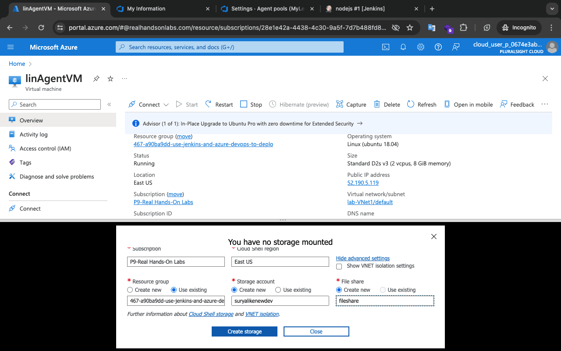This screenshot has width=561, height=351.
Task: Switch to nodejs #1 Jenkins tab
Action: [x=372, y=9]
